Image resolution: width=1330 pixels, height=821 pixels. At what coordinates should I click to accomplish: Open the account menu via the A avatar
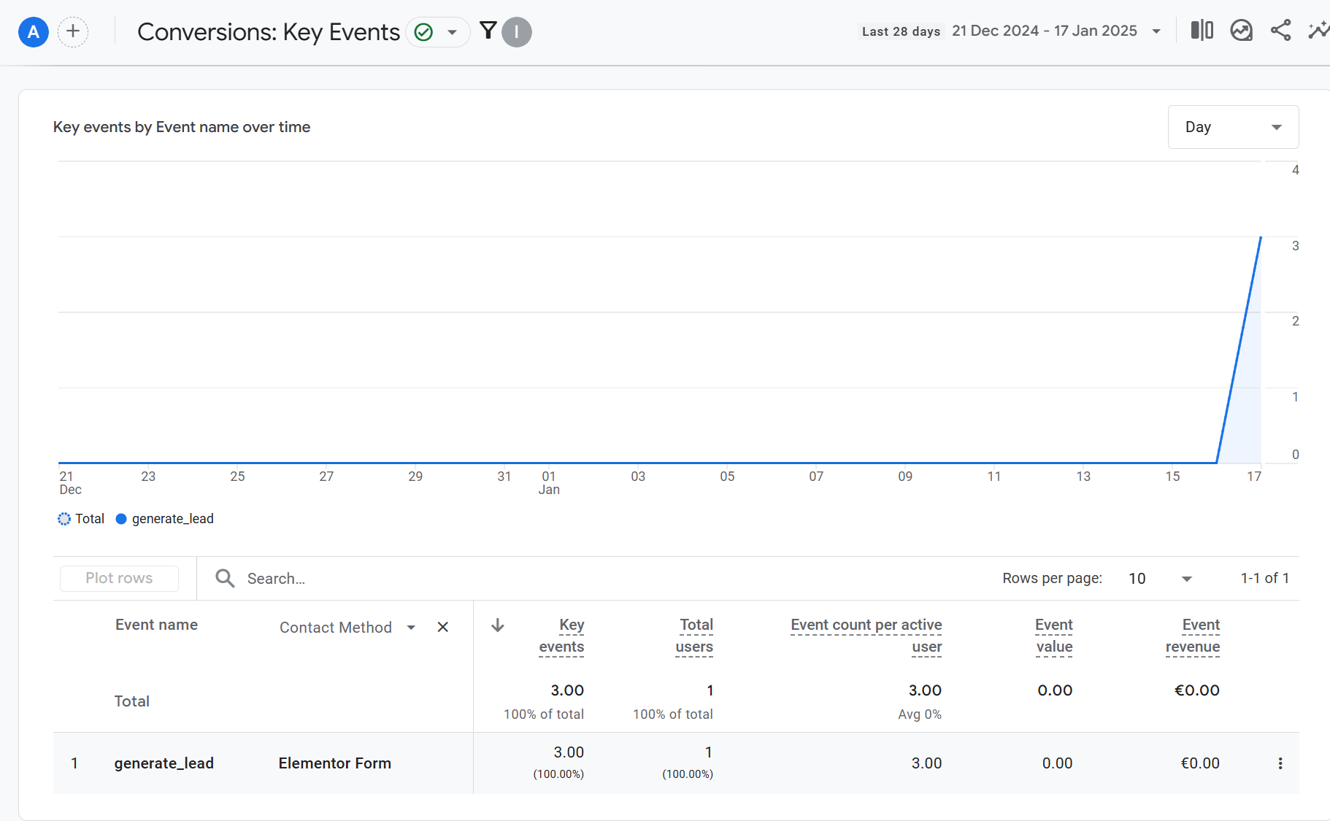click(33, 31)
